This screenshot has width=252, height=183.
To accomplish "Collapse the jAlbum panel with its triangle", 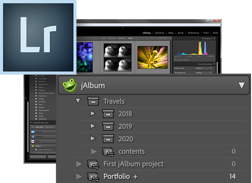I will pyautogui.click(x=242, y=85).
